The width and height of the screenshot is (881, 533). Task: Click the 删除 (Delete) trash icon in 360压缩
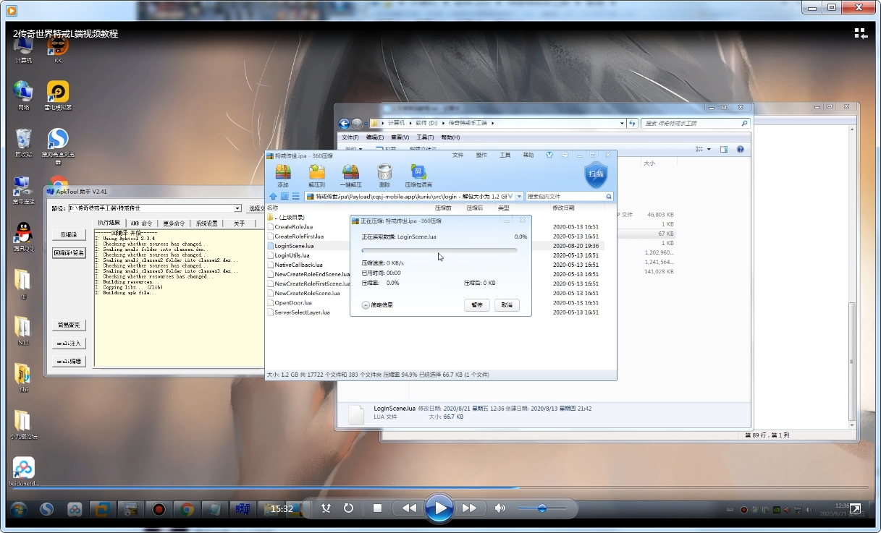coord(384,174)
